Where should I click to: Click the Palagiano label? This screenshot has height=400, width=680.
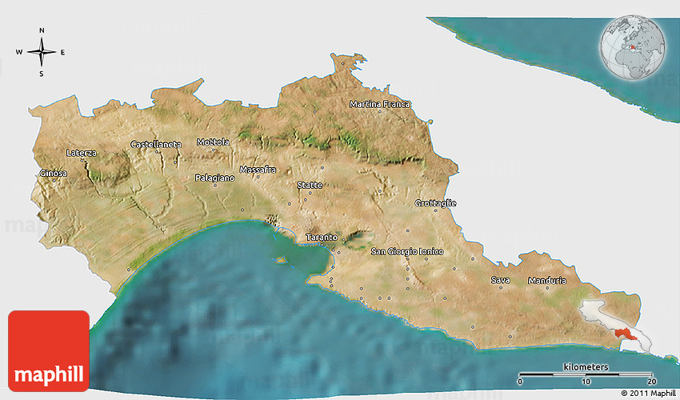coord(214,178)
